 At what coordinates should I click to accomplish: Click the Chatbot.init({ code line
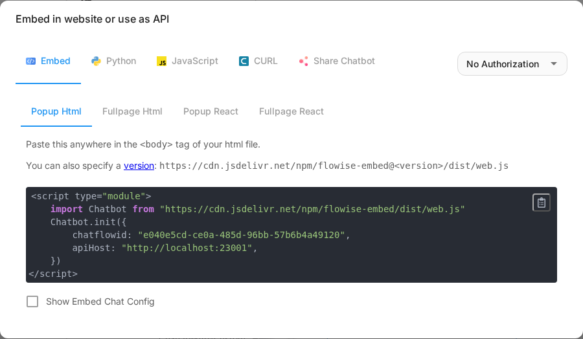89,222
